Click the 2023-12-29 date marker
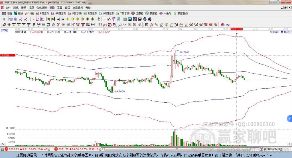This screenshot has height=158, width=292. pyautogui.click(x=236, y=29)
